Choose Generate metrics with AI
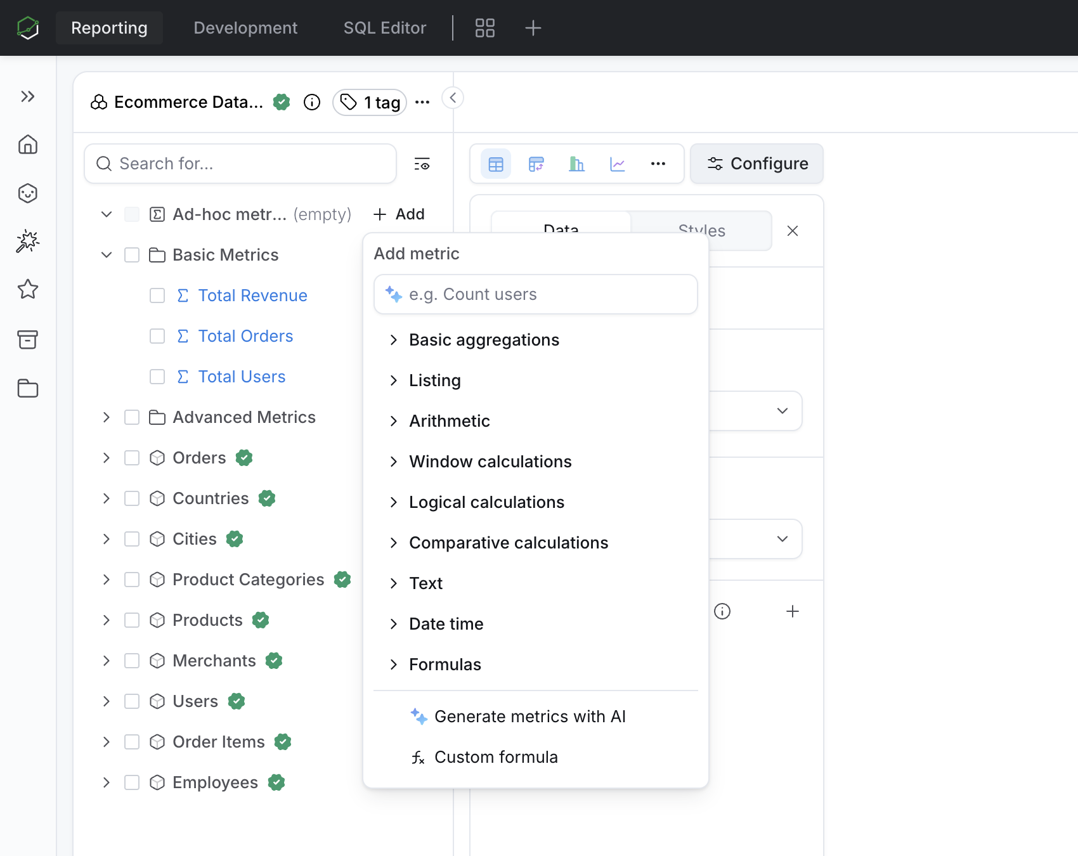 click(x=536, y=717)
